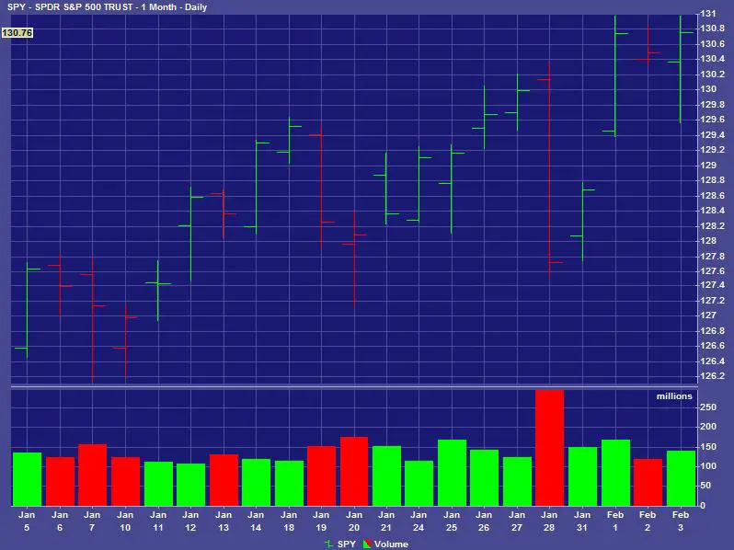Click the 250 volume axis label
The image size is (734, 550).
[708, 407]
